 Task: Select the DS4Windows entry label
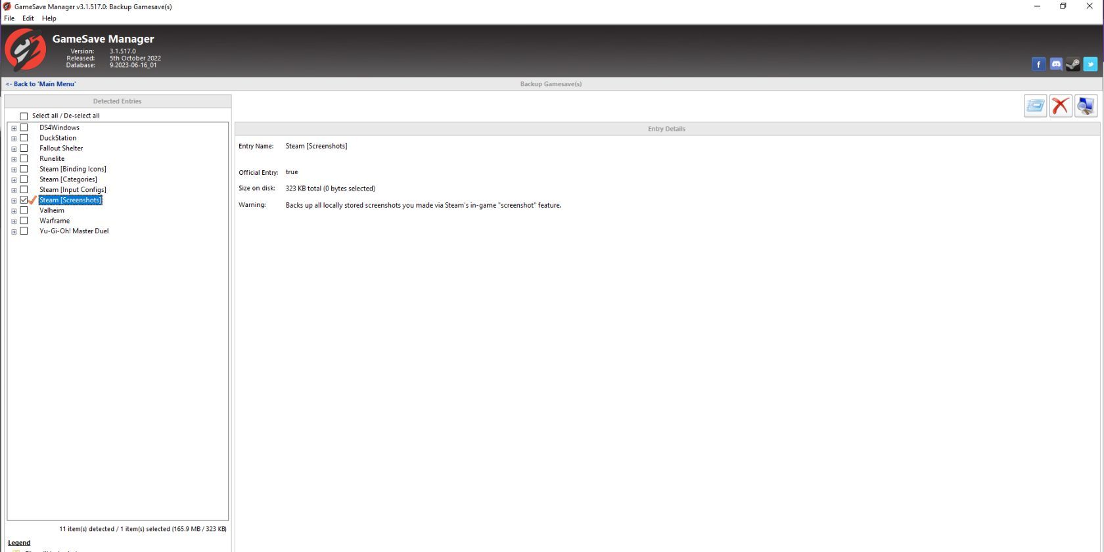coord(59,127)
